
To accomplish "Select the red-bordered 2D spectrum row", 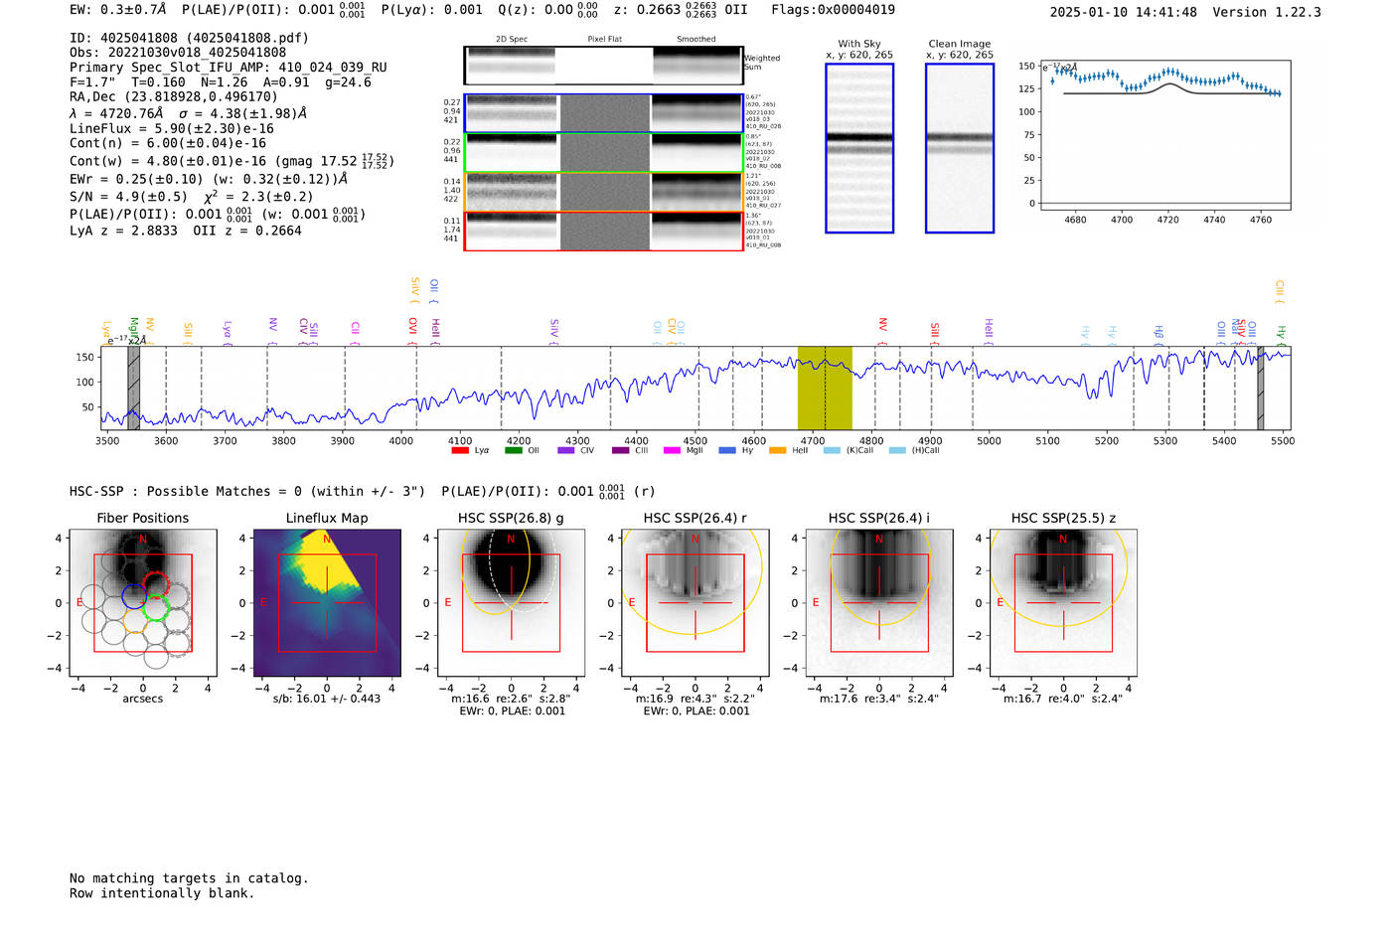I will tap(603, 232).
